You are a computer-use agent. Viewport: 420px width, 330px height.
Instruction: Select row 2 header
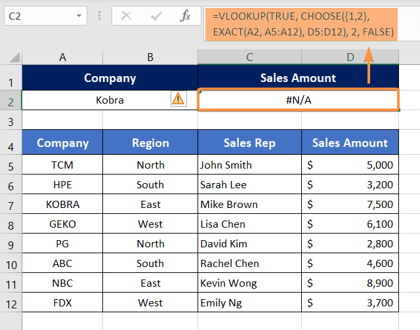click(10, 100)
